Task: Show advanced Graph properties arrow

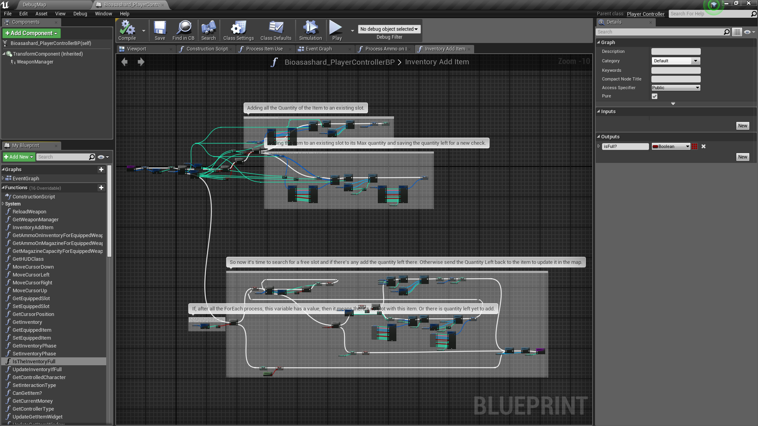Action: (673, 104)
